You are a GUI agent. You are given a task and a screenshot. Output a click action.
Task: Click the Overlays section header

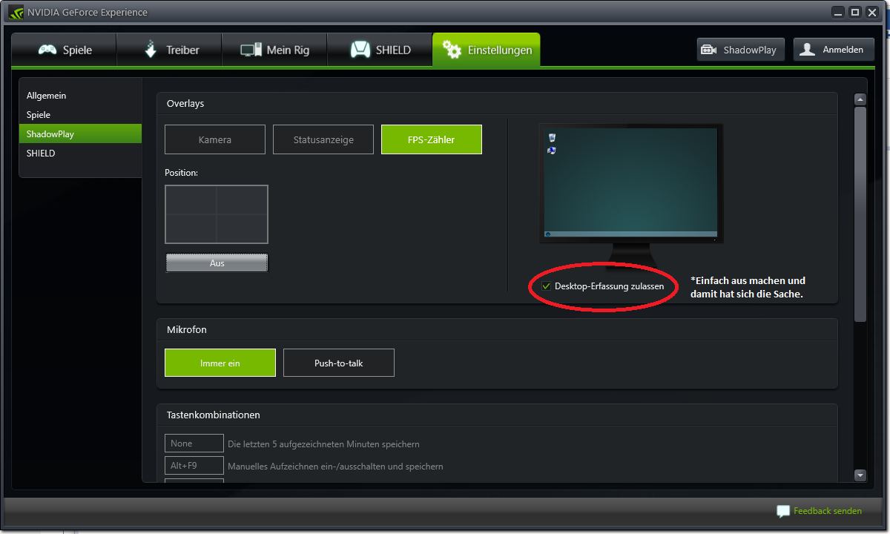pos(185,104)
